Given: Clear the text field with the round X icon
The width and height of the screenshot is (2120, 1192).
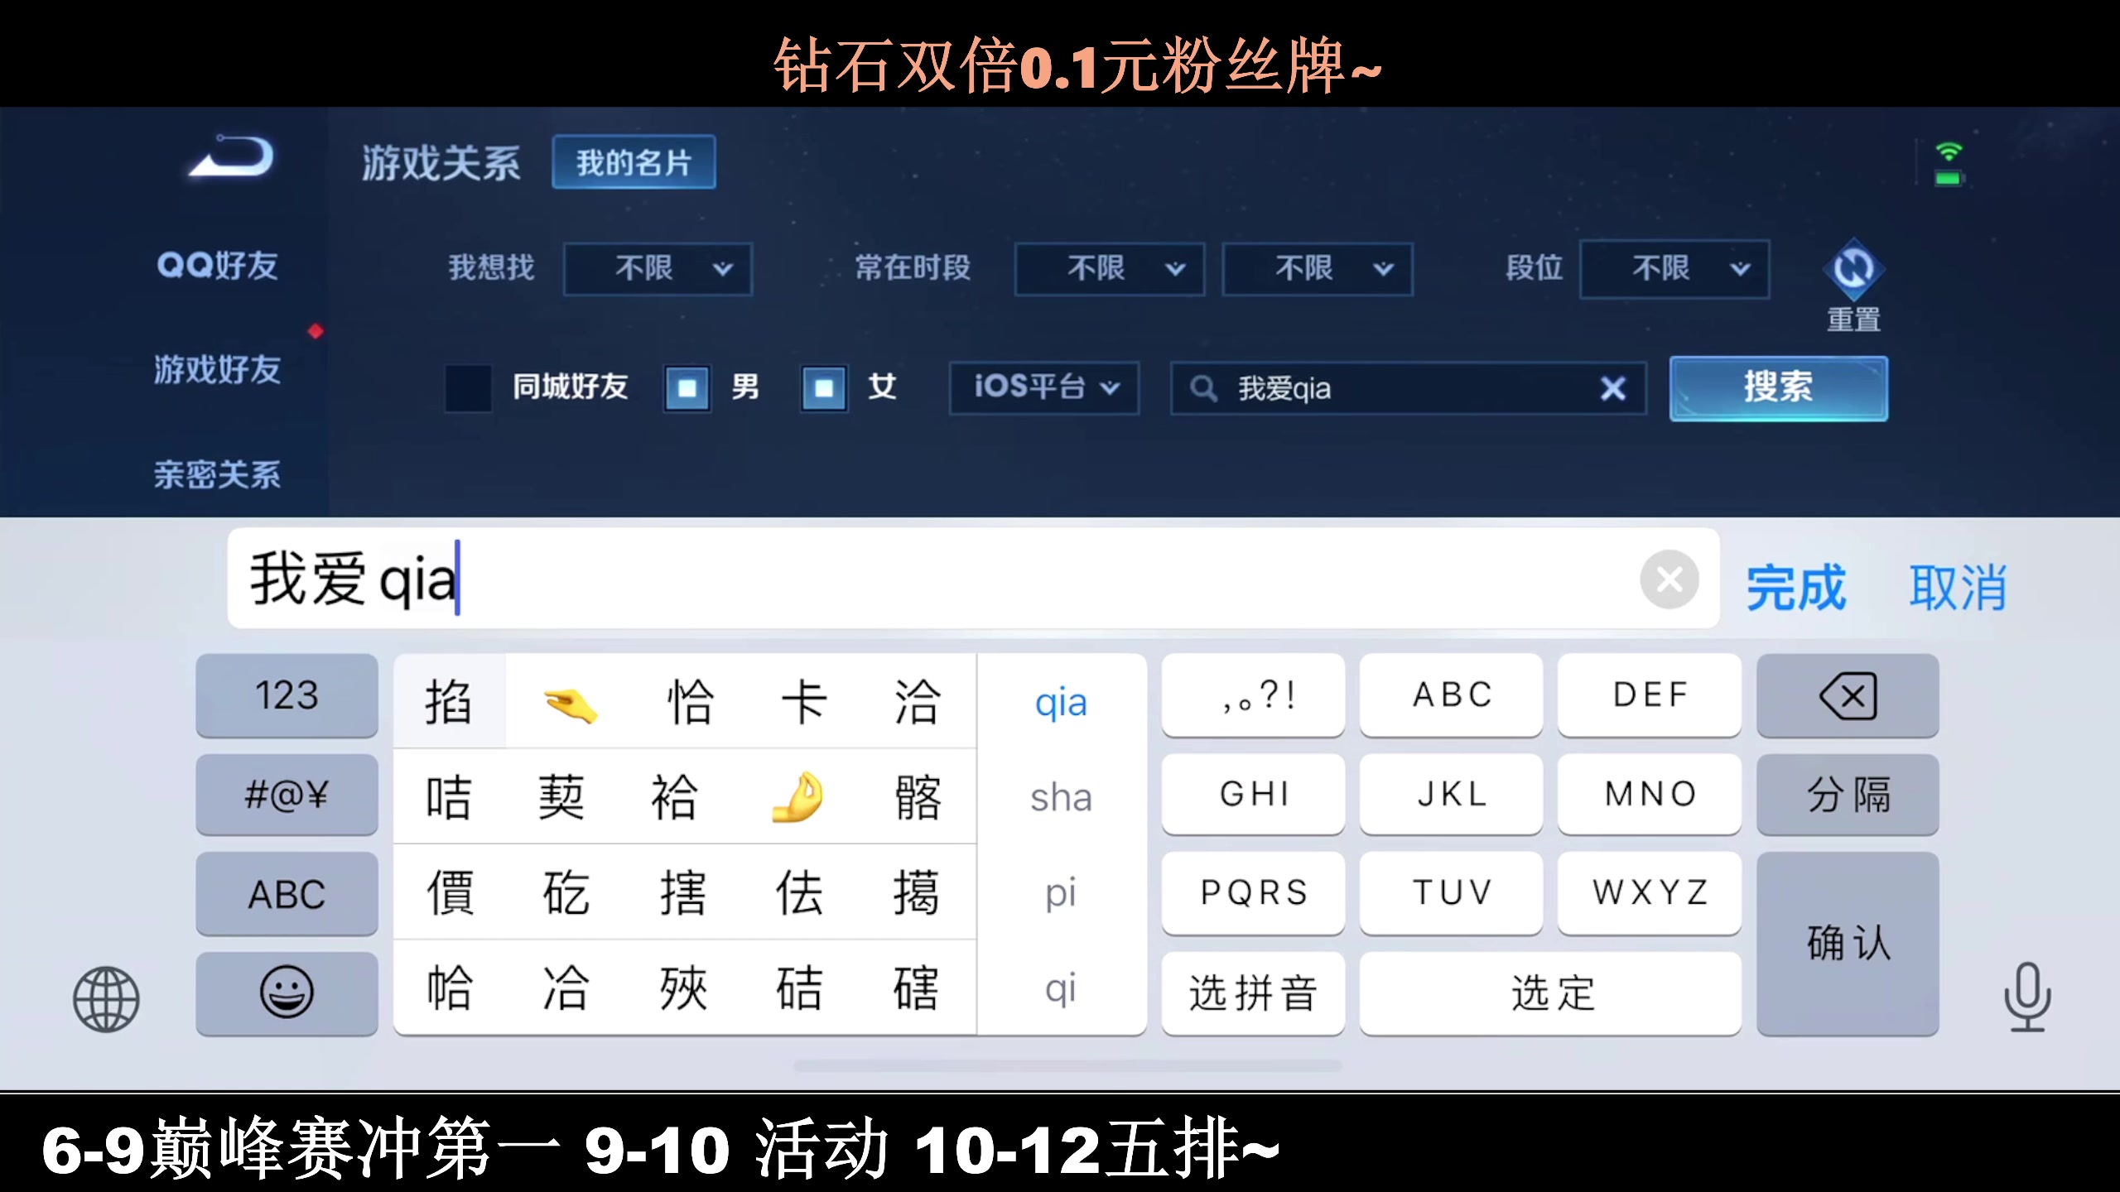Looking at the screenshot, I should [x=1669, y=579].
